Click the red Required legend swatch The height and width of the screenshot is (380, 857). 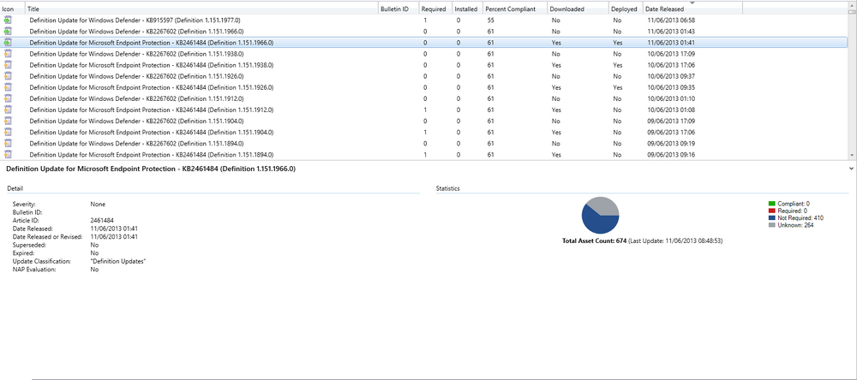(x=772, y=211)
